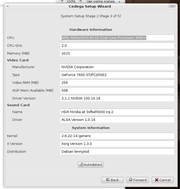
Task: Close the Cedega Setup Wizard window
Action: [x=172, y=5]
